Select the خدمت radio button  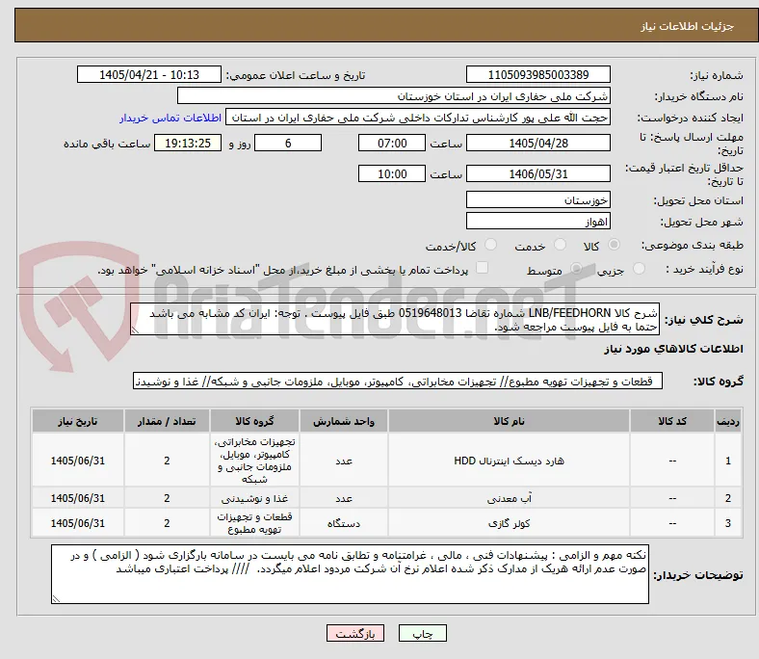click(560, 245)
